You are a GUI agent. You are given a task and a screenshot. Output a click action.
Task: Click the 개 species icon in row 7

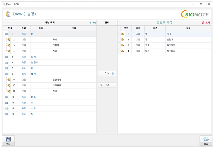[x=6, y=68]
